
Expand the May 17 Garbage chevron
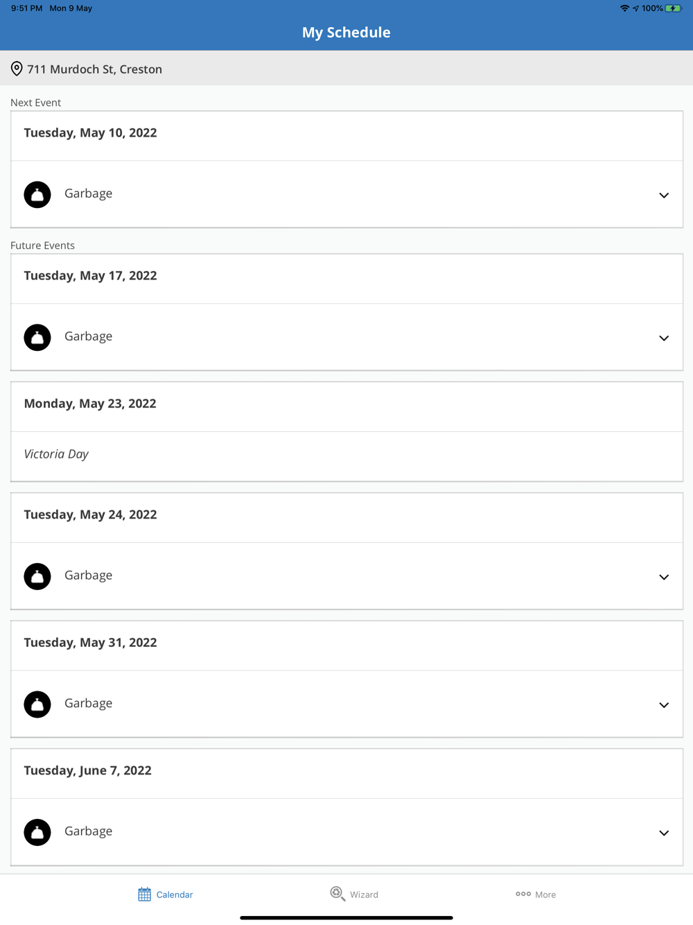(x=664, y=338)
